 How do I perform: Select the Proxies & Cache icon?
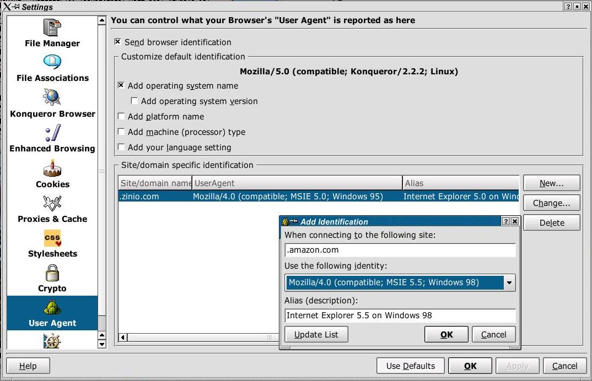[x=52, y=203]
